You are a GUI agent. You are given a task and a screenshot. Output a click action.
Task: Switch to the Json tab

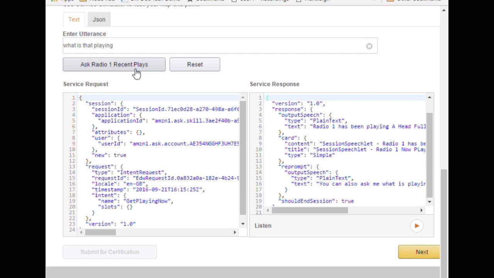99,19
